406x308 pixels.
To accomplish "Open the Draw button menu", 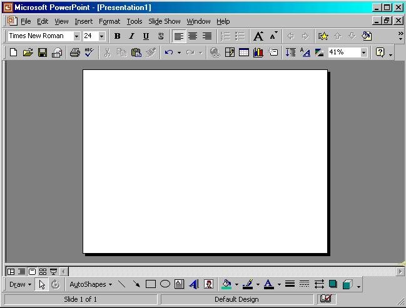I will click(x=20, y=284).
